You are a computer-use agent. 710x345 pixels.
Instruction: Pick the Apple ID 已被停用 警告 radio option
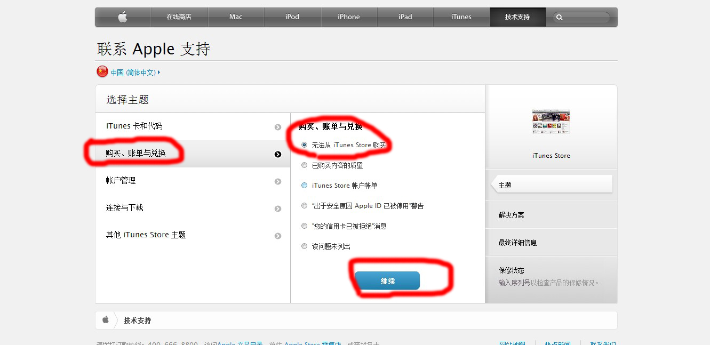tap(305, 205)
